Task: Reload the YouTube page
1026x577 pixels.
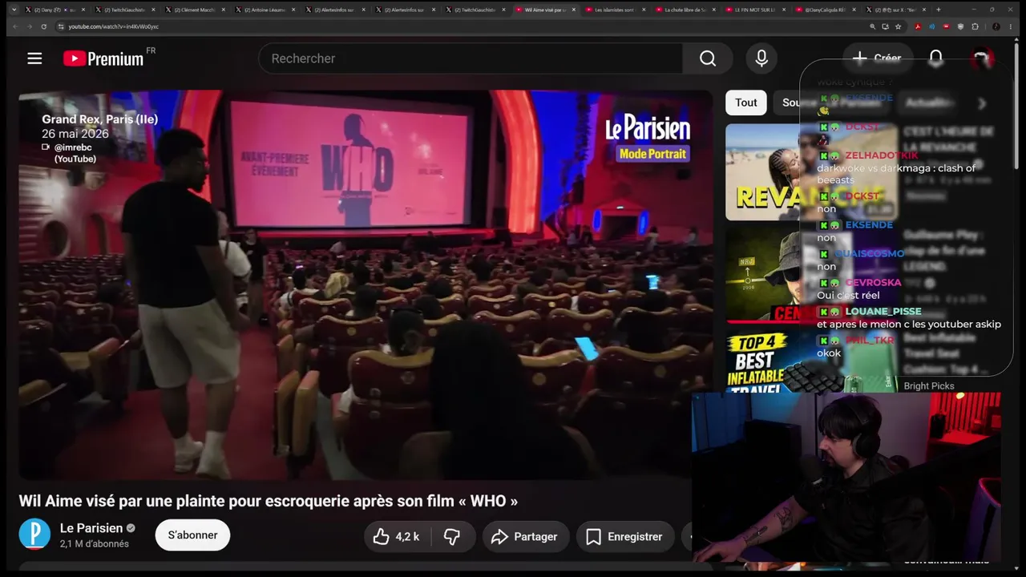Action: [44, 26]
